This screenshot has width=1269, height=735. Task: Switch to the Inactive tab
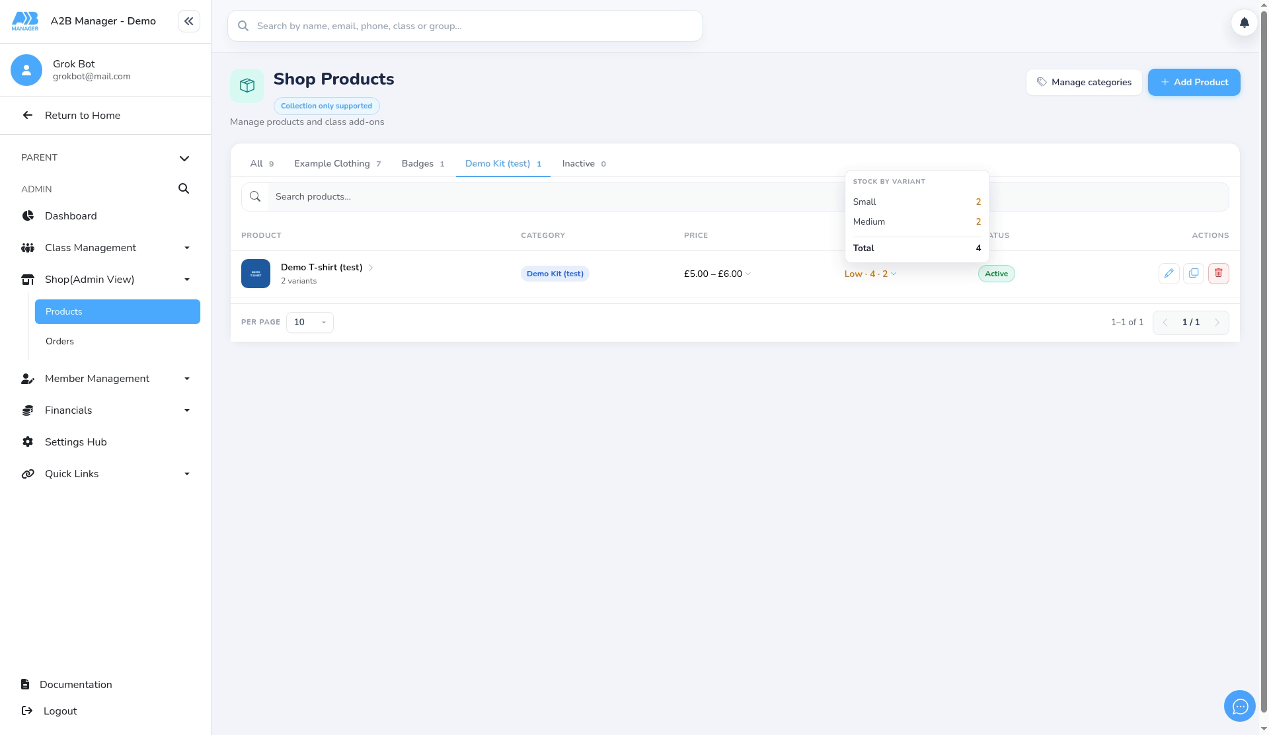click(584, 164)
